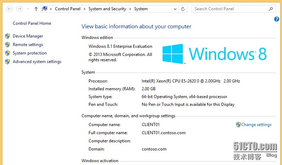
Task: Open Advanced system settings link
Action: point(37,62)
